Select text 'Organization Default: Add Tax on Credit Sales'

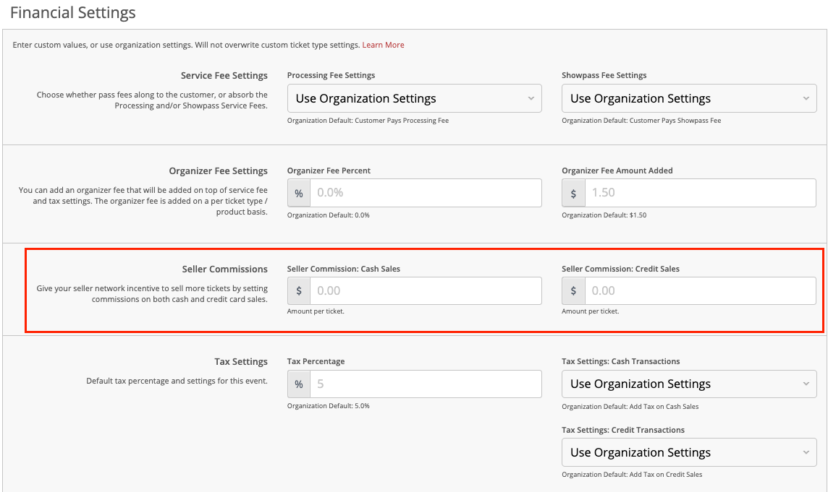(632, 475)
